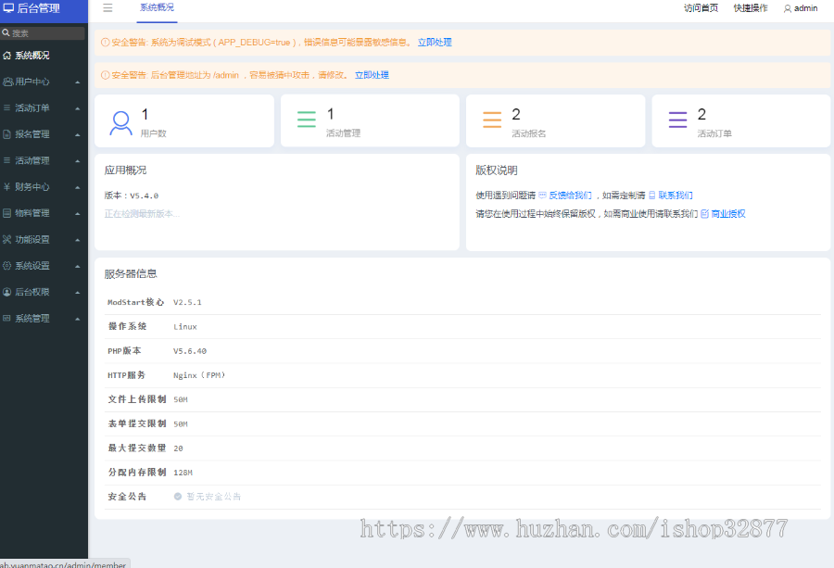Click the hamburger menu collapse icon

tap(107, 8)
